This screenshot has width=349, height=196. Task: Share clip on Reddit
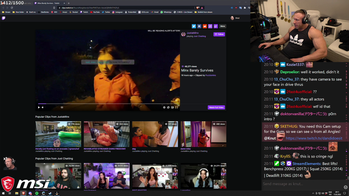[205, 26]
